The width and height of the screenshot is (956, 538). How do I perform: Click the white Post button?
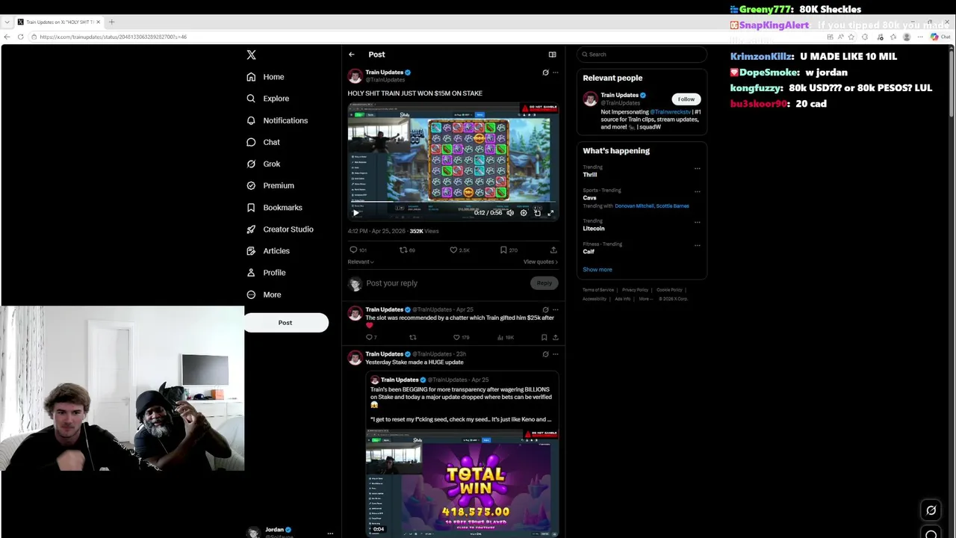tap(285, 323)
